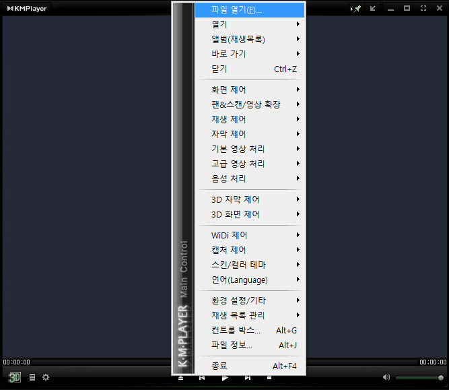Select 파일 정보... Alt+J item
The image size is (449, 390).
point(250,346)
